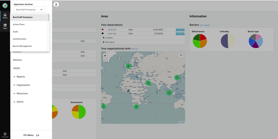
Task: Click 'Show all' organizational units link
Action: coord(134,49)
